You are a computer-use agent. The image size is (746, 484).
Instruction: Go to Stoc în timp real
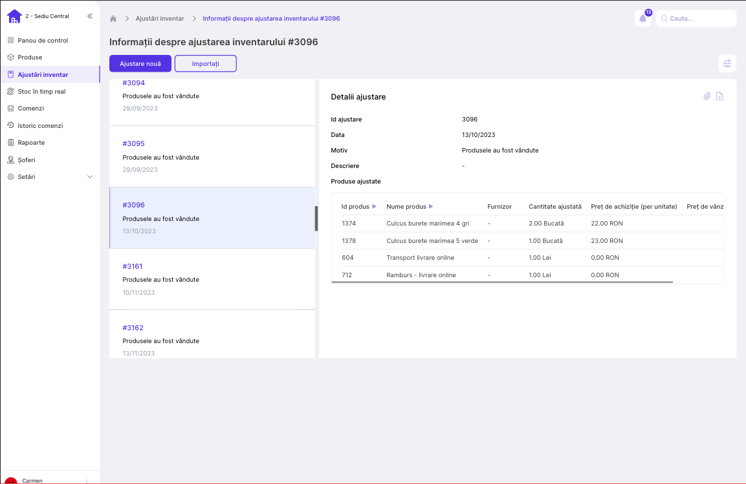click(x=41, y=92)
